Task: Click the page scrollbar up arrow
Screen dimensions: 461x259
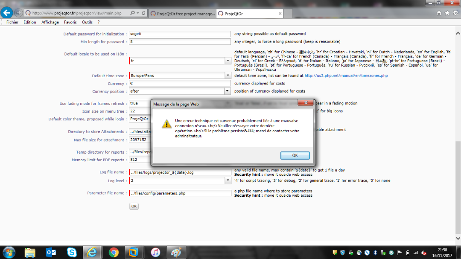Action: click(x=458, y=33)
